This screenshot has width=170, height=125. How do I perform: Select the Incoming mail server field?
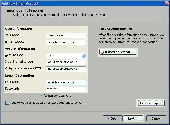click(66, 62)
